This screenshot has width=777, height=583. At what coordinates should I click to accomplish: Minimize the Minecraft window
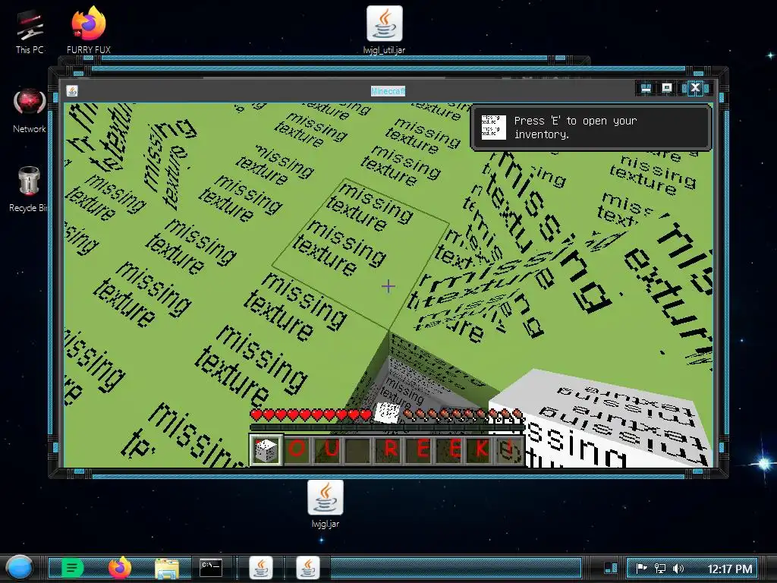click(x=646, y=88)
